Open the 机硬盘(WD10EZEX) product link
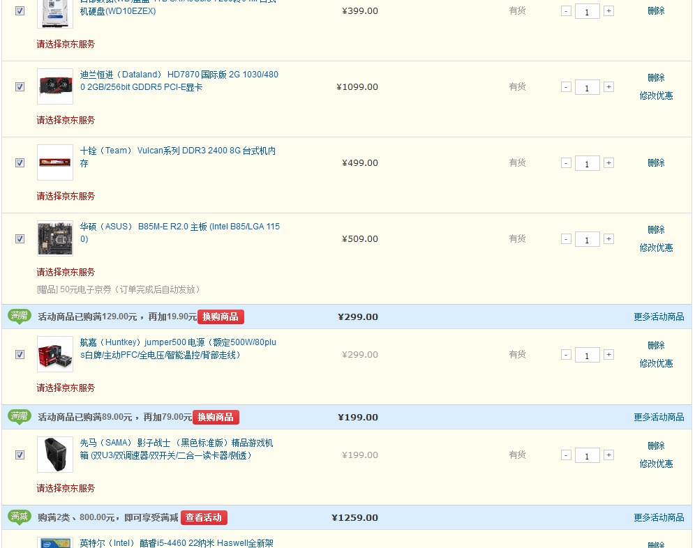The width and height of the screenshot is (695, 548). point(118,11)
